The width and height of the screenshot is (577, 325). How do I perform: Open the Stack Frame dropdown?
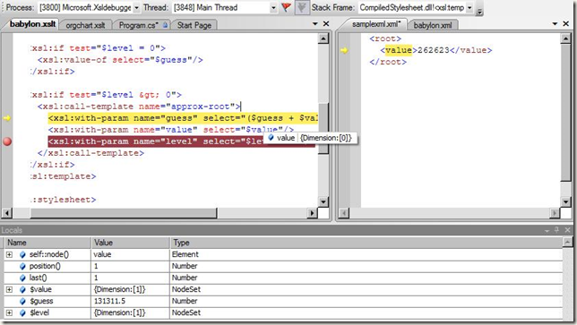point(469,8)
